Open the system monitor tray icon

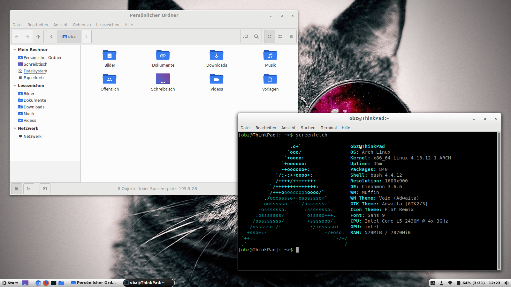point(433,283)
